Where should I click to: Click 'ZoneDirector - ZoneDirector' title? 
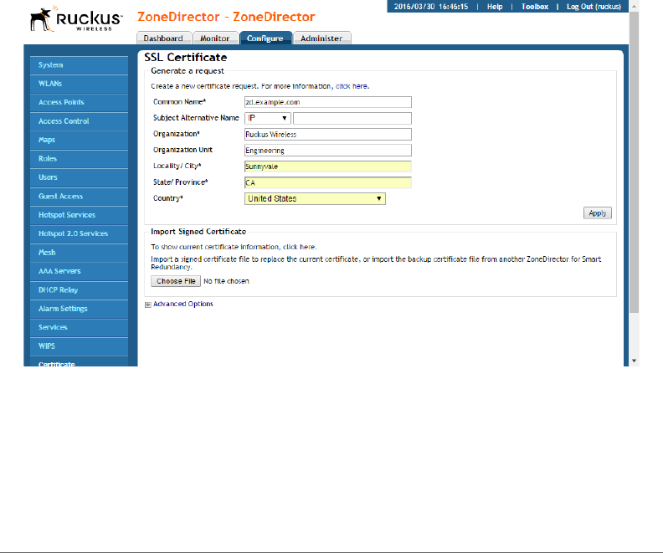pyautogui.click(x=226, y=17)
